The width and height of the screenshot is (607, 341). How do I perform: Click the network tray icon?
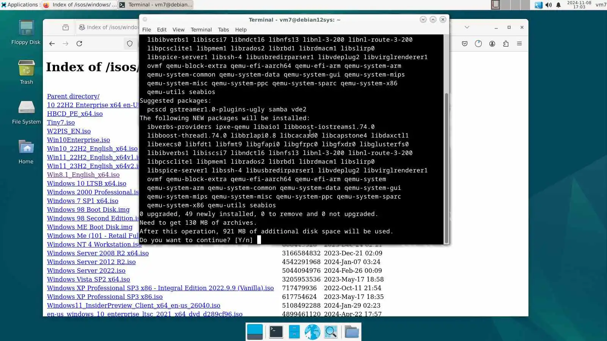(x=538, y=5)
